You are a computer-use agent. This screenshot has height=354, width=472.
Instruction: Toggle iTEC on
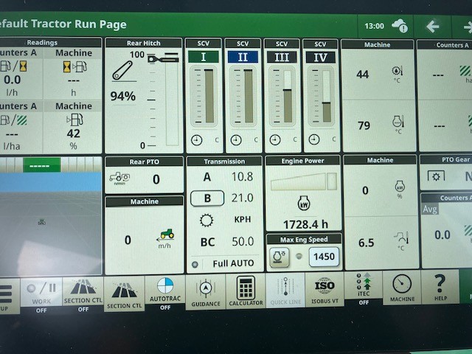[364, 286]
